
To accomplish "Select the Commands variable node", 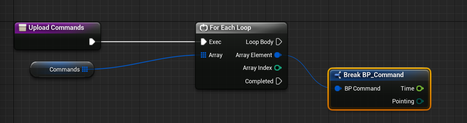I will (62, 69).
